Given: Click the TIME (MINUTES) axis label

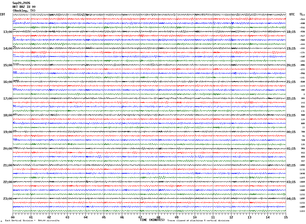Looking at the screenshot, I should (152, 220).
